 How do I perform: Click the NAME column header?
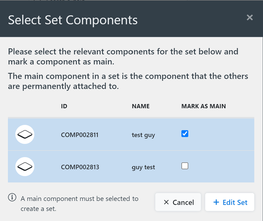[x=141, y=106]
